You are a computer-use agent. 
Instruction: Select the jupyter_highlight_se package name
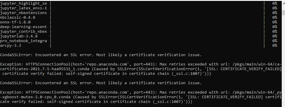23,4
